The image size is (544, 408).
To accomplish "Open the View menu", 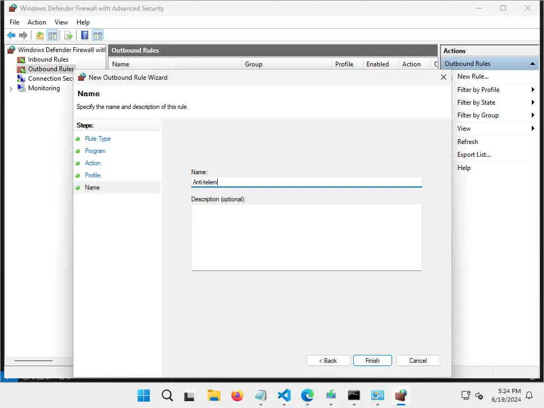I will click(61, 22).
